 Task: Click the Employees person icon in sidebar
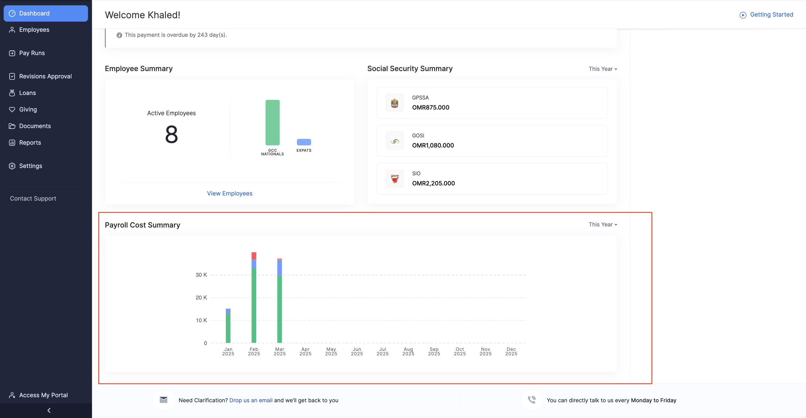point(12,30)
